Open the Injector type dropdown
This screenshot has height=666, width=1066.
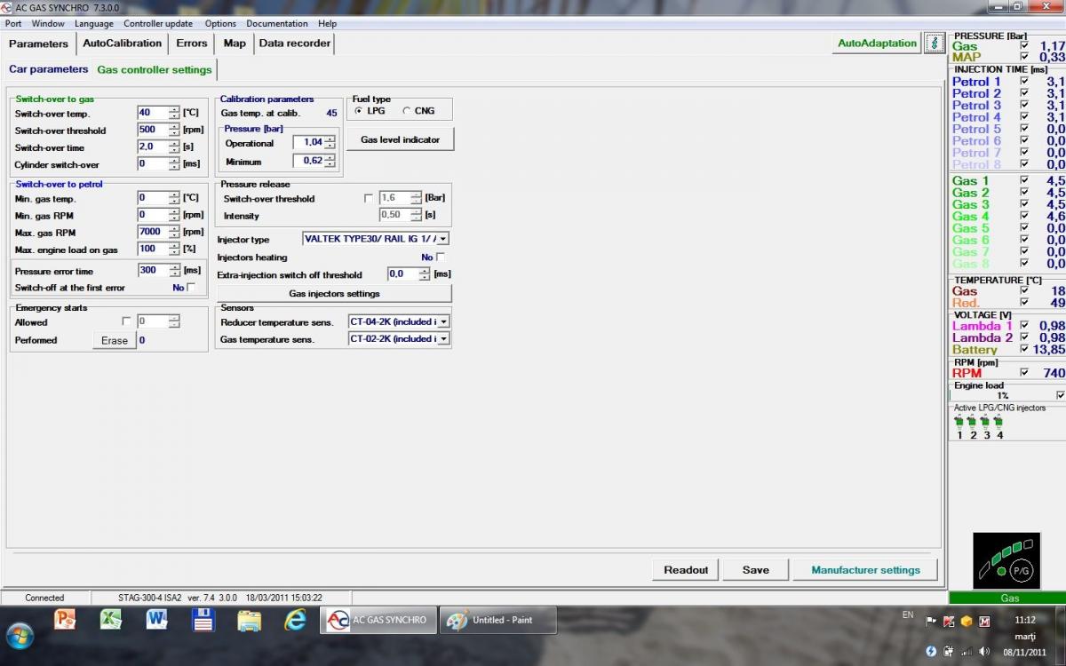443,239
